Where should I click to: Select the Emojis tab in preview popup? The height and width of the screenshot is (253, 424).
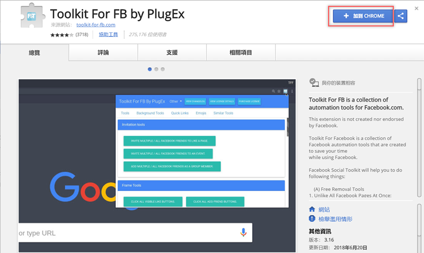pyautogui.click(x=201, y=113)
